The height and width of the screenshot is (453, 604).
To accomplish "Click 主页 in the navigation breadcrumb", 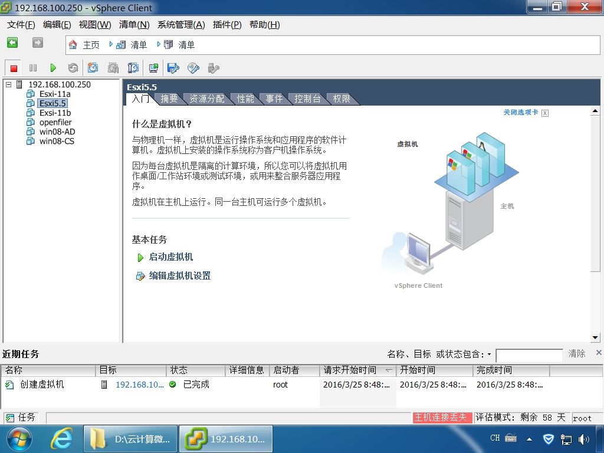I will tap(91, 45).
